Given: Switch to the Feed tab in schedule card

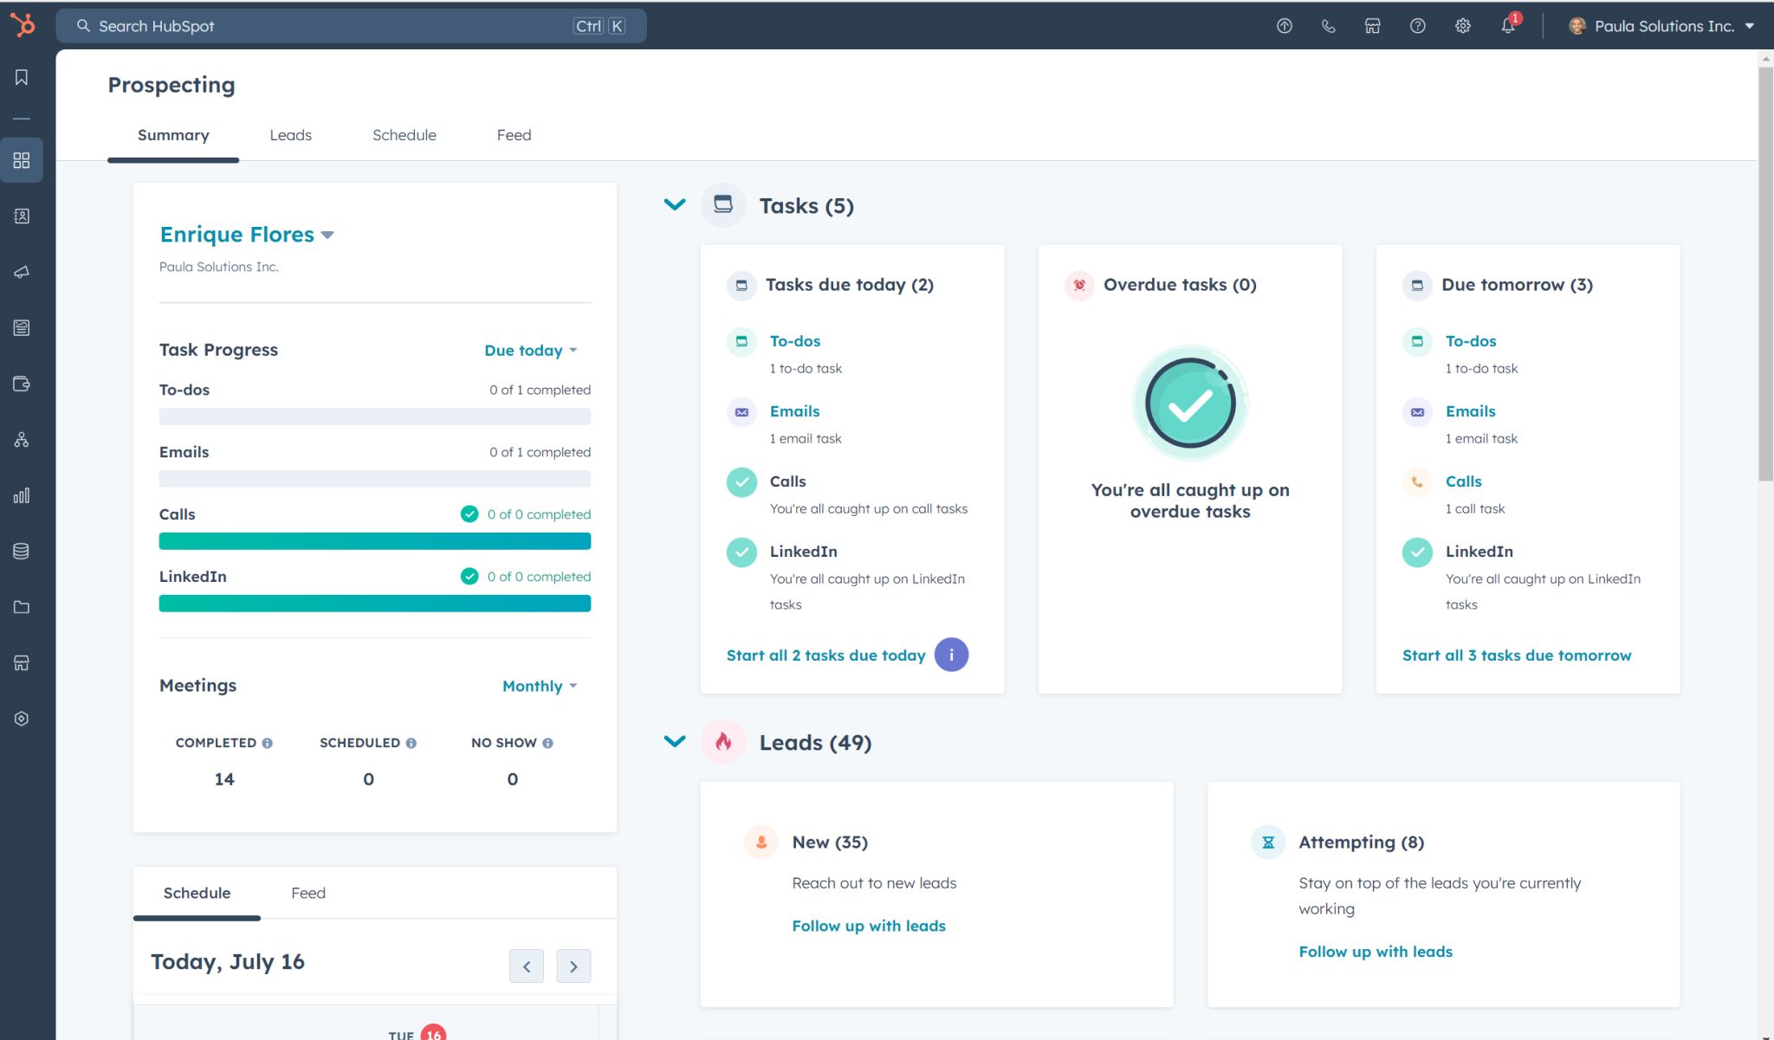Looking at the screenshot, I should point(308,893).
